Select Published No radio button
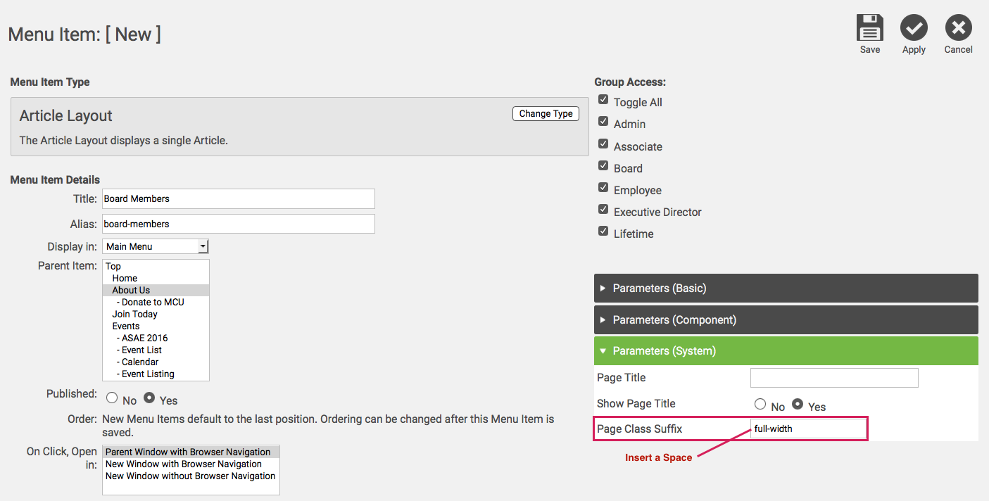 111,398
